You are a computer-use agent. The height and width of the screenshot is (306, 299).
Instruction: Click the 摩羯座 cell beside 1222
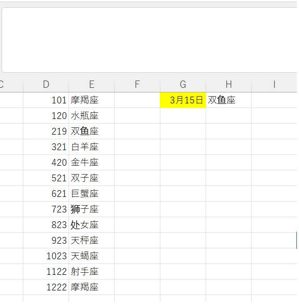[x=92, y=287]
